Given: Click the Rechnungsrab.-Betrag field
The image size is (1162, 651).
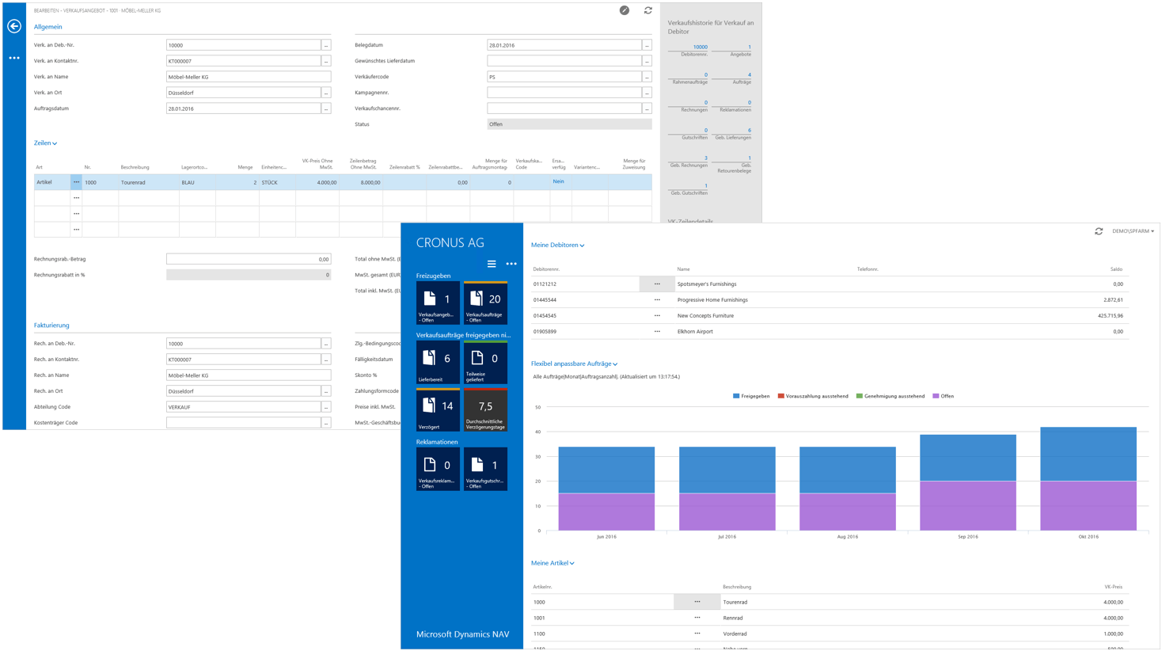Looking at the screenshot, I should pos(249,259).
